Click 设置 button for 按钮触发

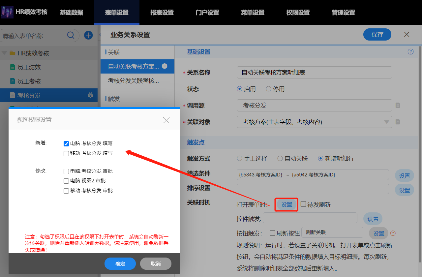(378, 233)
